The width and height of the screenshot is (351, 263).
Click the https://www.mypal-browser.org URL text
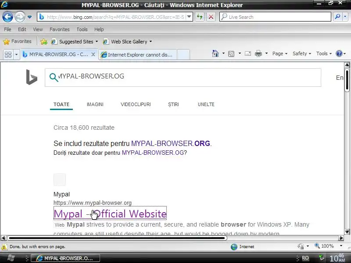coord(93,203)
